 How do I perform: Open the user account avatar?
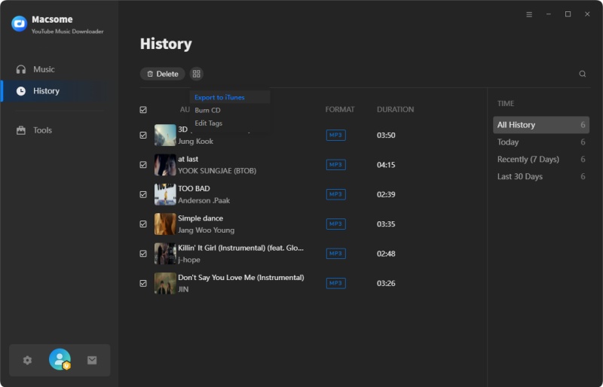pyautogui.click(x=60, y=359)
